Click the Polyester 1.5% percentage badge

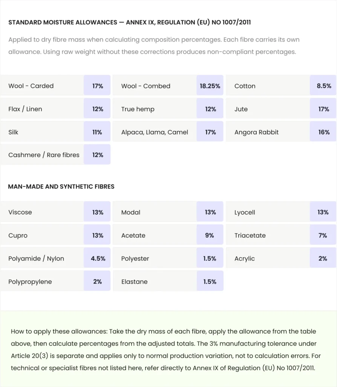click(210, 258)
